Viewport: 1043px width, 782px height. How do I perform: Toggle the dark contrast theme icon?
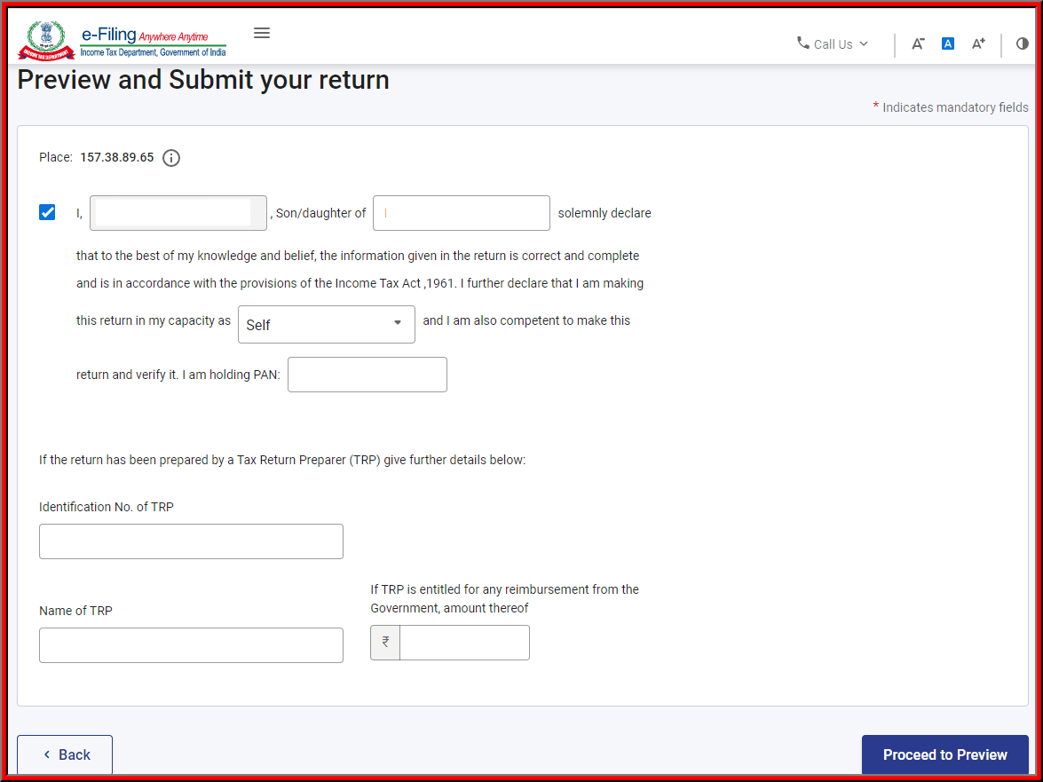(x=1022, y=43)
